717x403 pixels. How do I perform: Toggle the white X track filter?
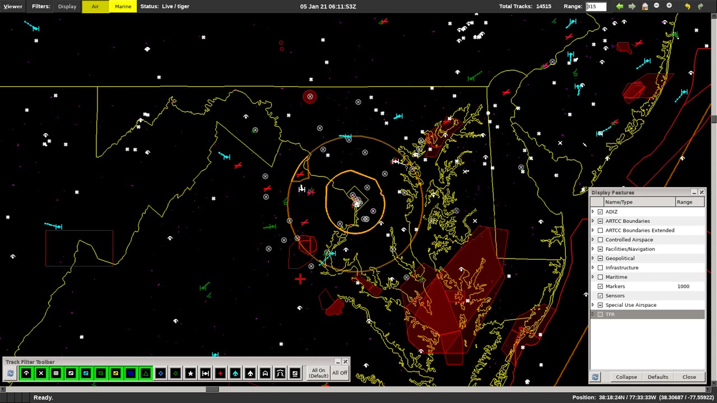(41, 373)
